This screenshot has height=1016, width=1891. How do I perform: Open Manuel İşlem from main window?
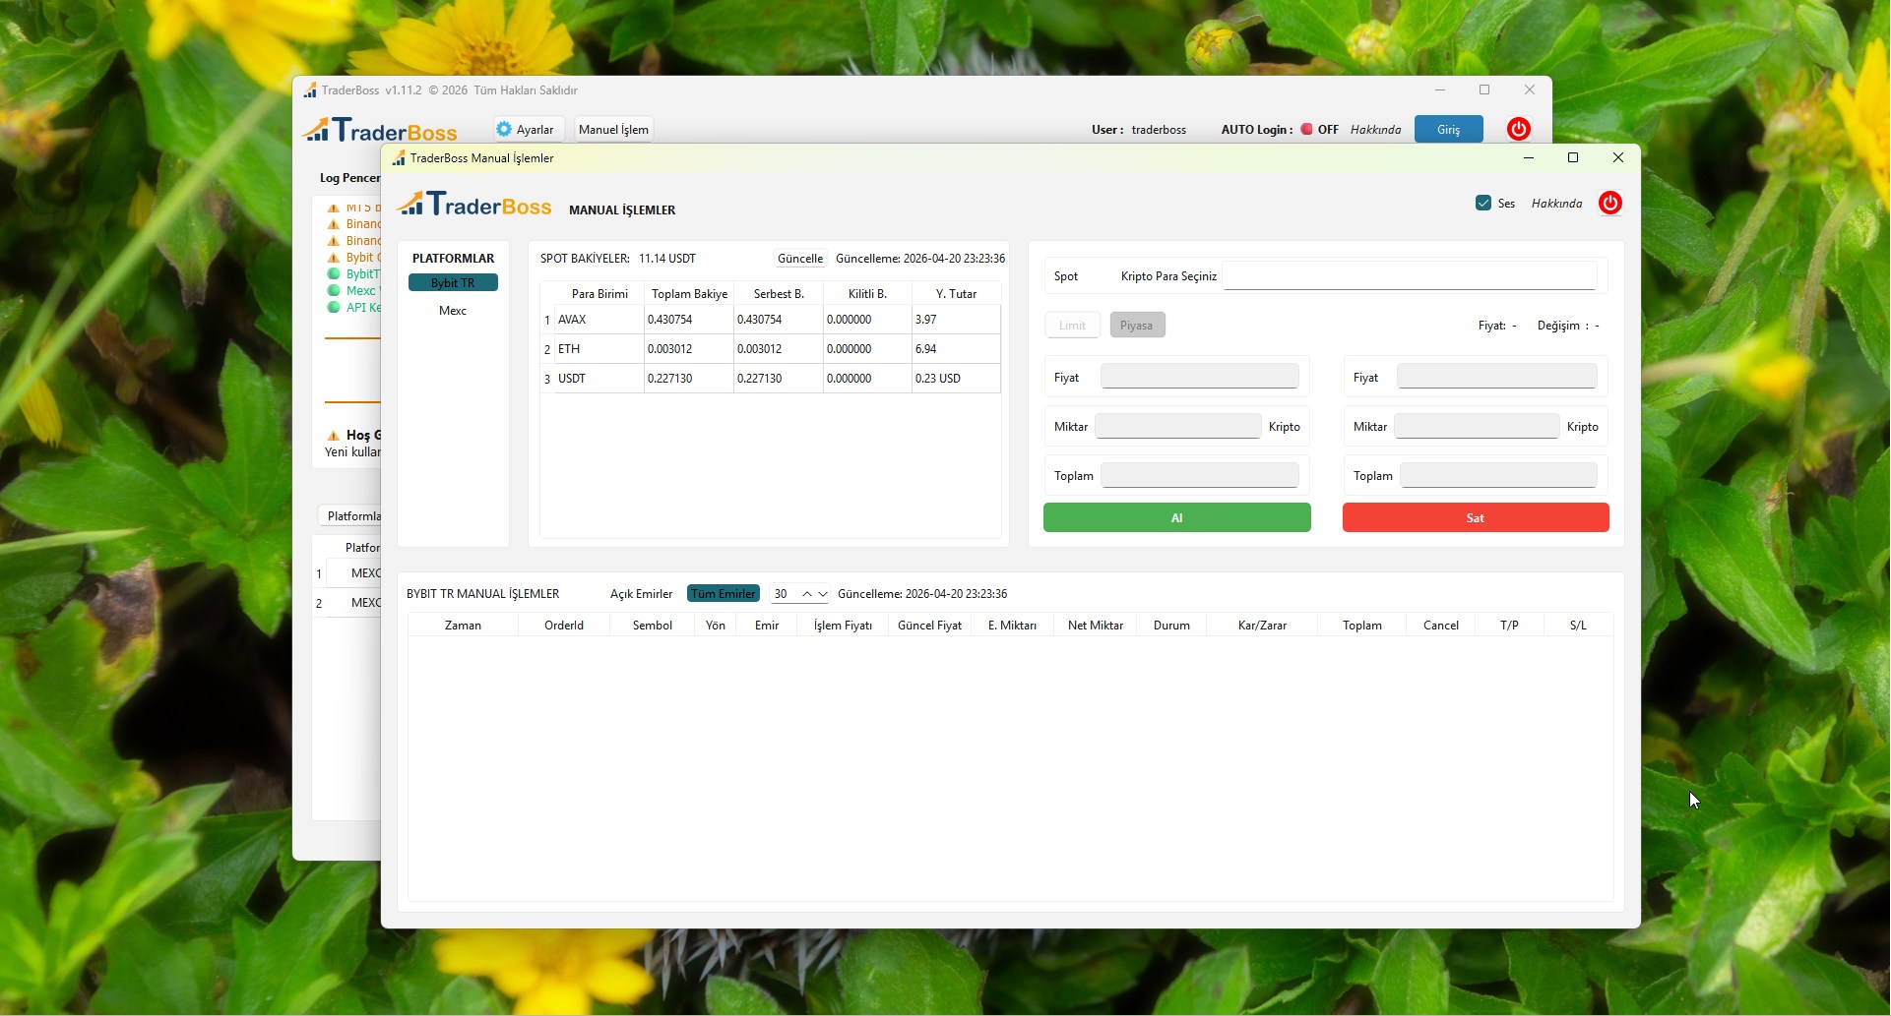[613, 129]
